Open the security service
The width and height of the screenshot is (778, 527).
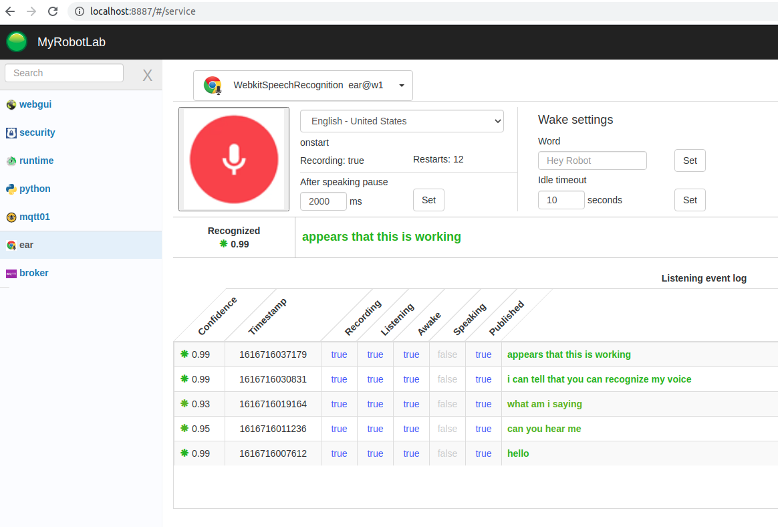(x=37, y=132)
